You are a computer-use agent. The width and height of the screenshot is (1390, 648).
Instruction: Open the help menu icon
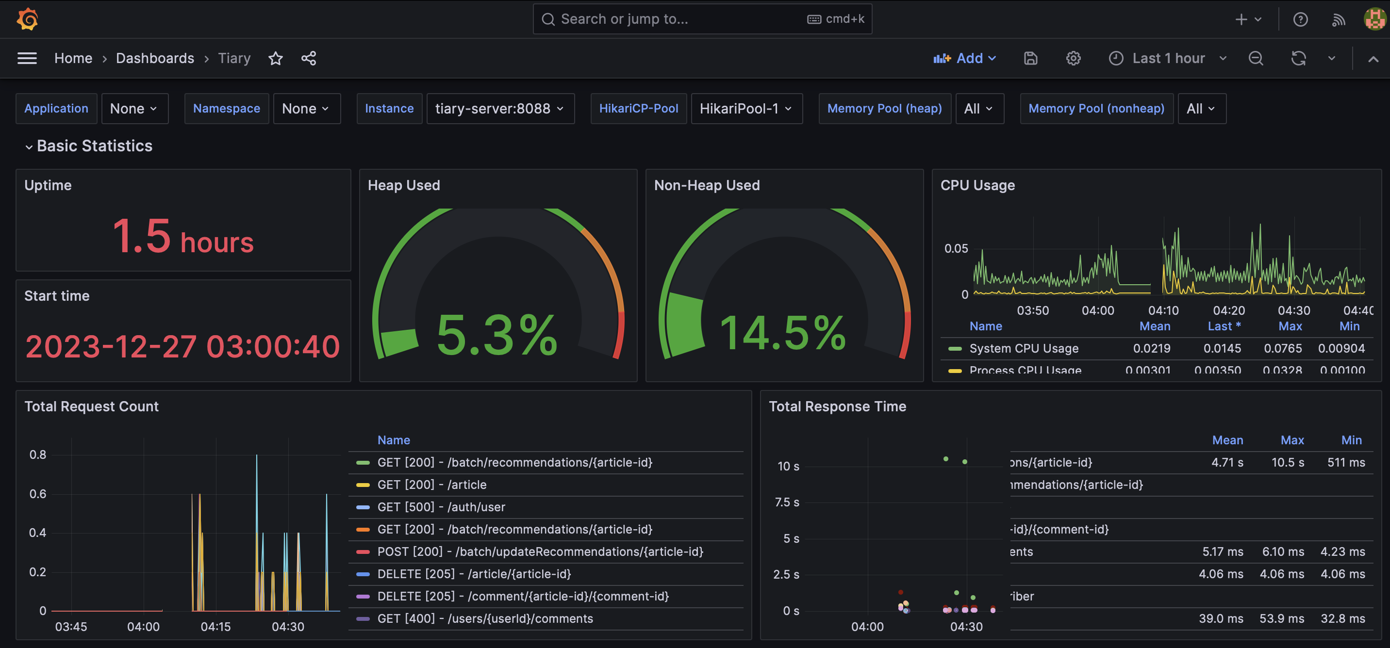(1300, 19)
